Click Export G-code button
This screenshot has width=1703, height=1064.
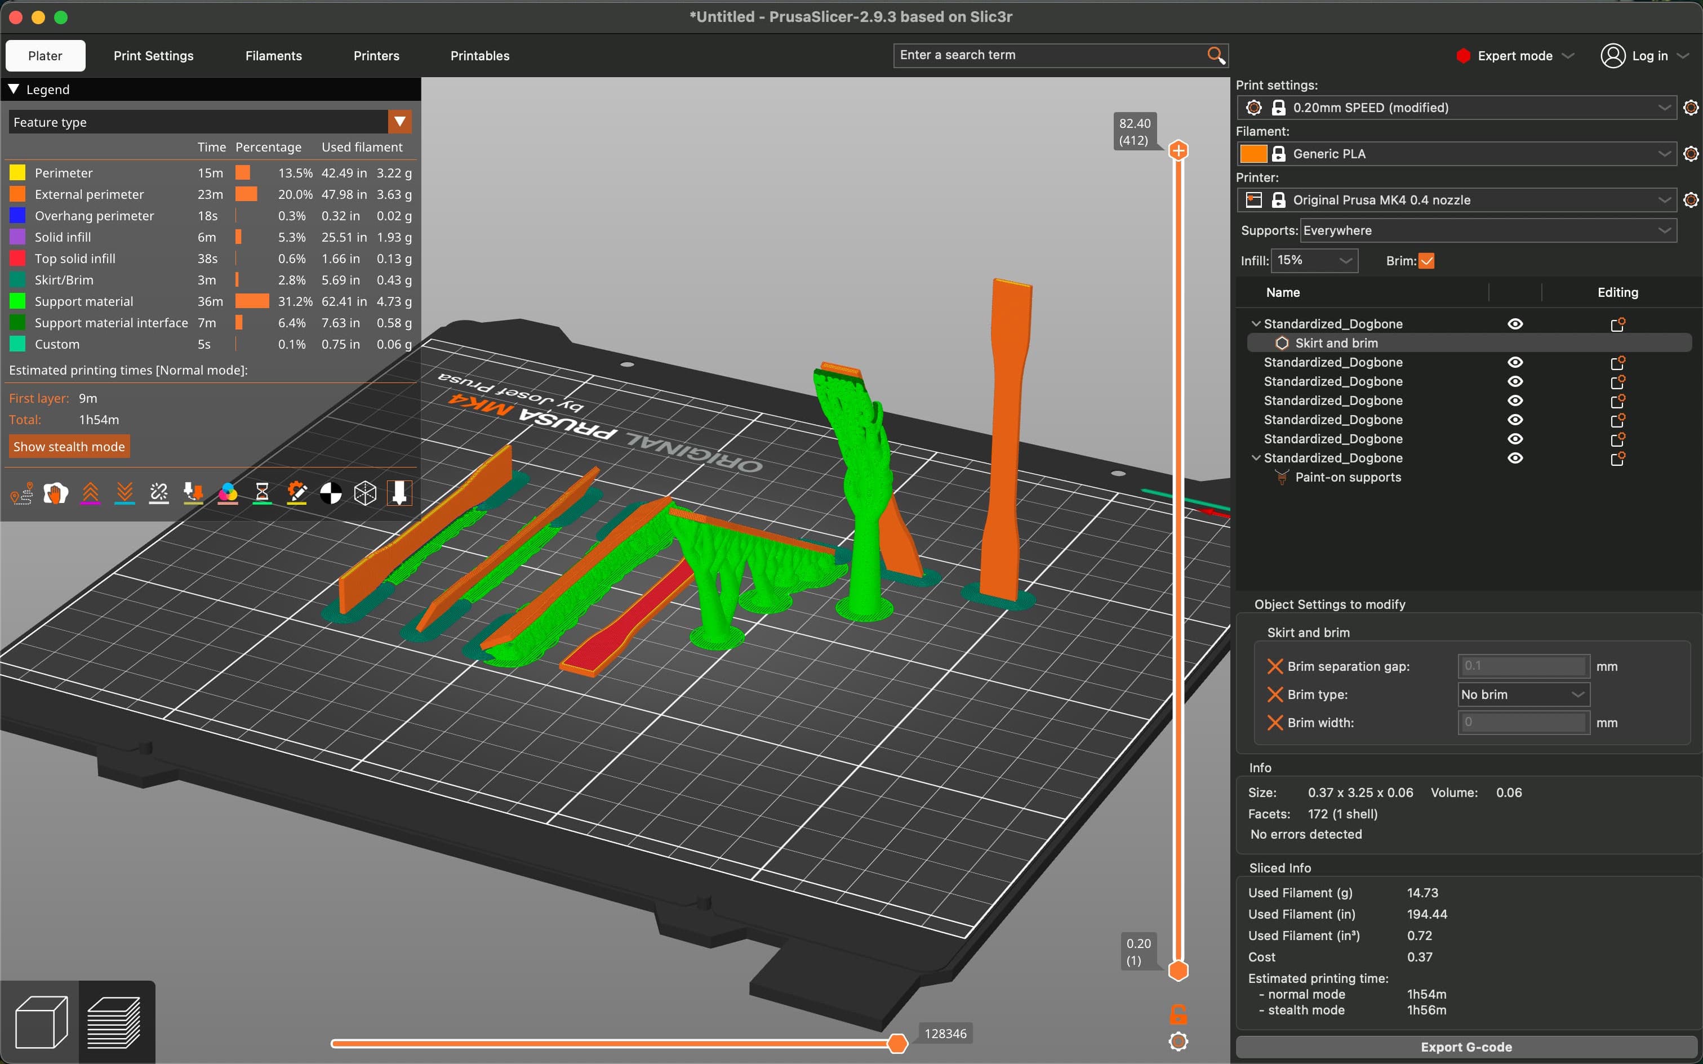click(1466, 1047)
